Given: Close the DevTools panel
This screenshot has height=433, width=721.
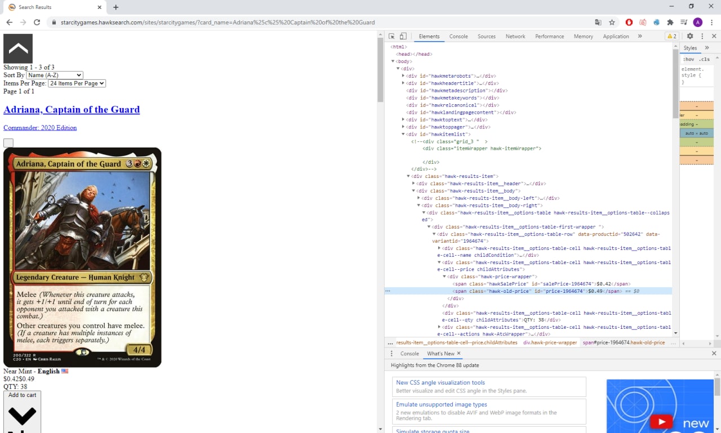Looking at the screenshot, I should pyautogui.click(x=714, y=36).
